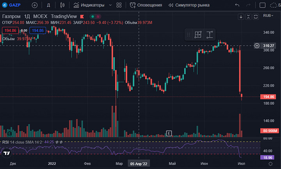Select the measure tool with framed crosshair
Image resolution: width=281 pixels, height=169 pixels.
click(198, 35)
